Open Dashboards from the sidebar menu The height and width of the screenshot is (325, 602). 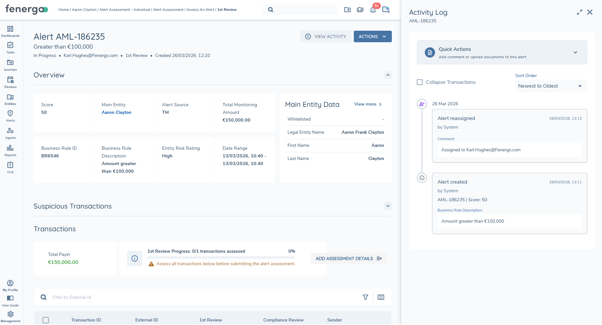pyautogui.click(x=10, y=31)
